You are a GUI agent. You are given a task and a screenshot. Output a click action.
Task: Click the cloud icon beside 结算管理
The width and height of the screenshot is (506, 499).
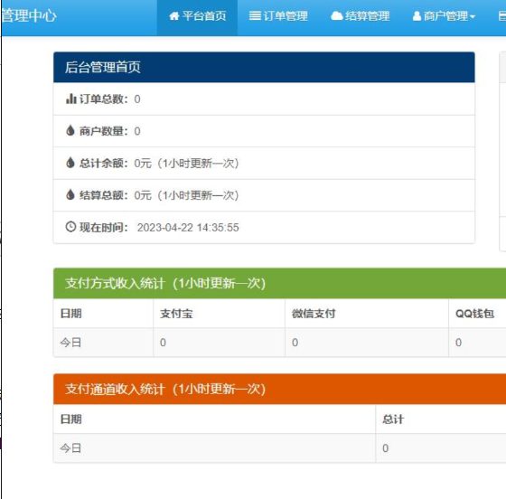[x=336, y=15]
